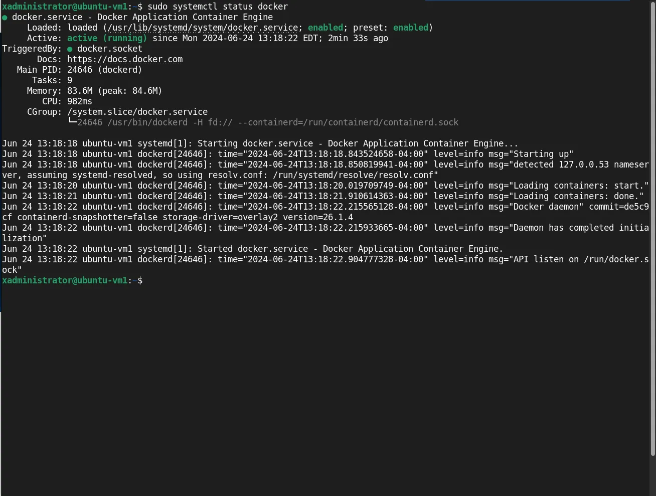Click the CPU value '982ms'
656x496 pixels.
tap(80, 101)
